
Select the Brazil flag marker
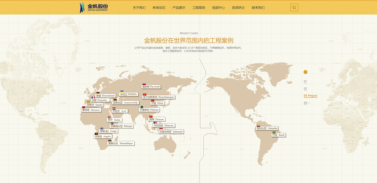(x=274, y=132)
